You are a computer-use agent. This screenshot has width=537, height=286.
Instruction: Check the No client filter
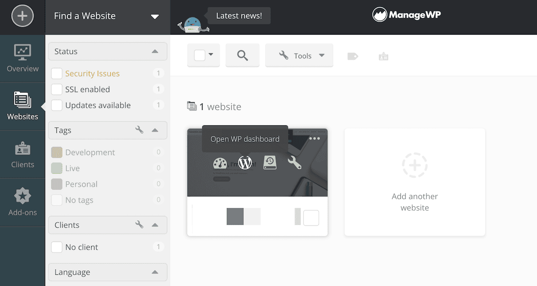point(57,247)
